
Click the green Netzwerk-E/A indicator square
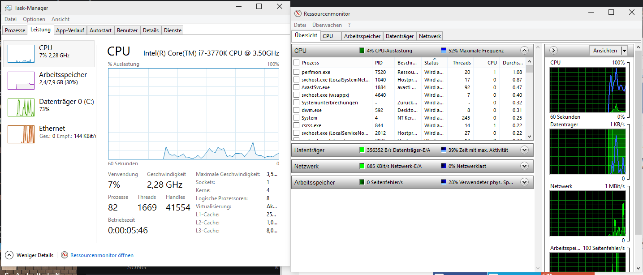click(362, 166)
